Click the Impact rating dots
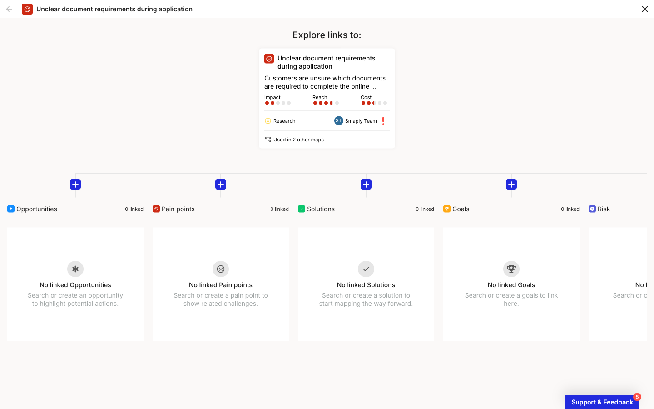 click(x=277, y=103)
